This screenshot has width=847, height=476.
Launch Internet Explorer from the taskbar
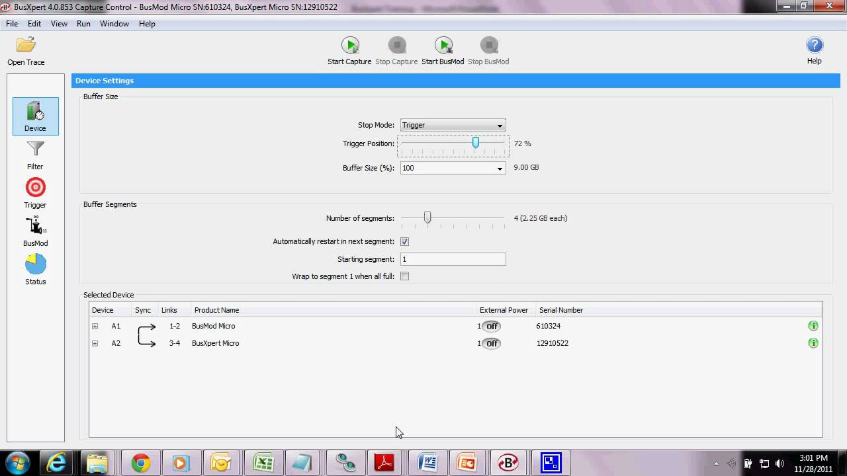click(58, 463)
